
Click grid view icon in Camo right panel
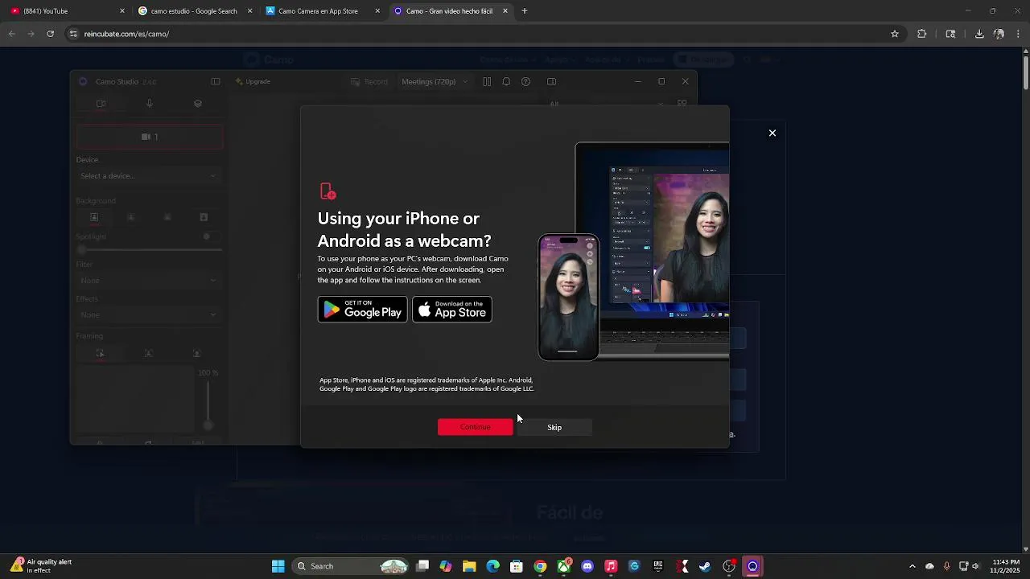point(682,104)
